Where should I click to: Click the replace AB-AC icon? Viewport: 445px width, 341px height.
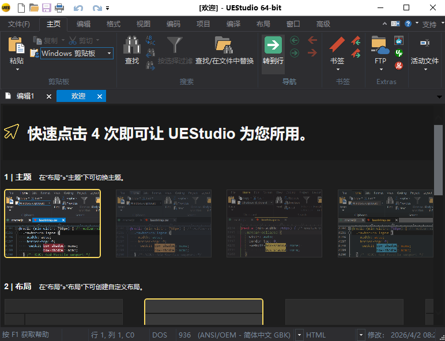coord(150,40)
